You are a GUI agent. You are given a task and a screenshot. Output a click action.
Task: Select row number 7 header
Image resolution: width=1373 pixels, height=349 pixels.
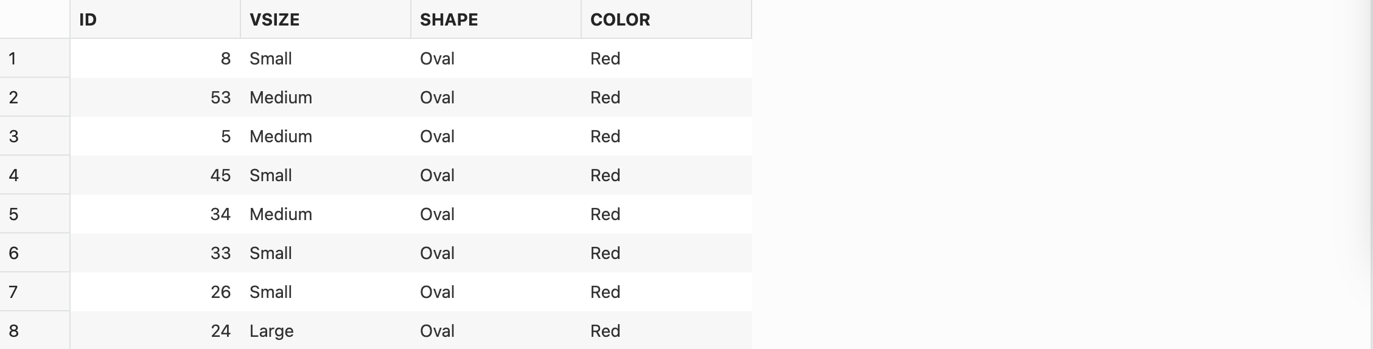pyautogui.click(x=34, y=292)
